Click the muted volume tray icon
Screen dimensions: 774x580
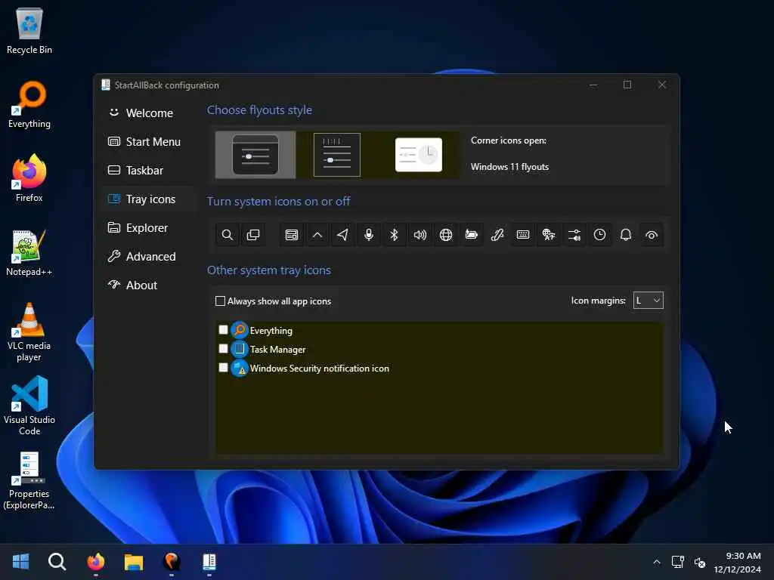[x=699, y=562]
